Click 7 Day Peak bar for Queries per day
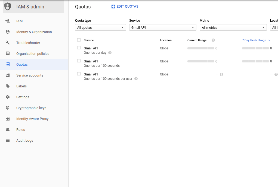Screen dimensions: 278x187 [255, 48]
